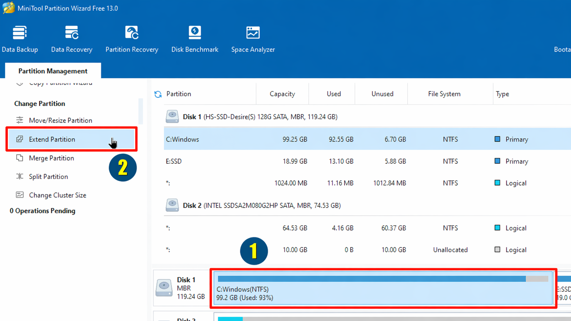
Task: Click the Merge Partition icon
Action: (x=20, y=158)
